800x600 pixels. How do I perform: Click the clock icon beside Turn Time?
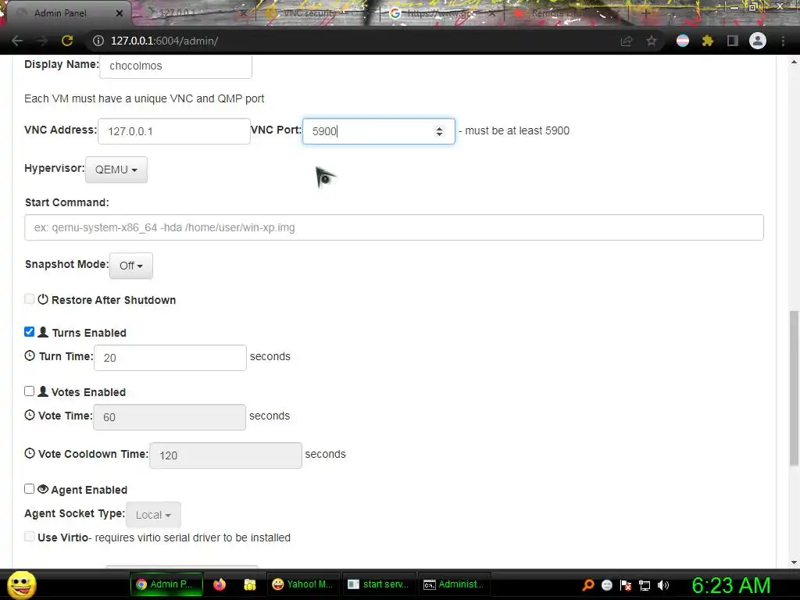pyautogui.click(x=30, y=355)
